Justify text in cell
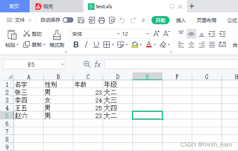Screen dimensions: 238x151 (x=212, y=45)
